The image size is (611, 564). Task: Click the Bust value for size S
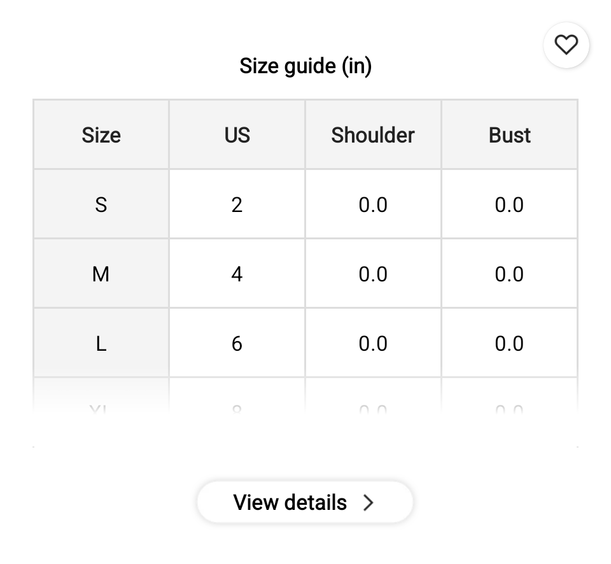pos(509,205)
